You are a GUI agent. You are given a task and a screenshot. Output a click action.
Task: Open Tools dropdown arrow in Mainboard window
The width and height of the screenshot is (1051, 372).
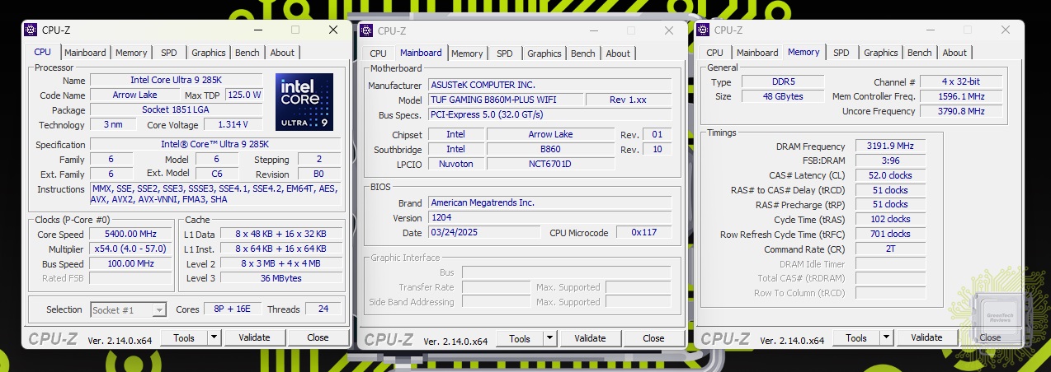pyautogui.click(x=549, y=338)
